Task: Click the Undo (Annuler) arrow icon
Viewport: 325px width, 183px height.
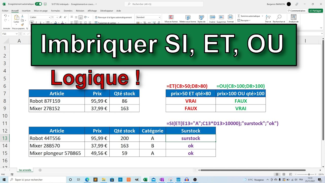Action: tap(5, 16)
